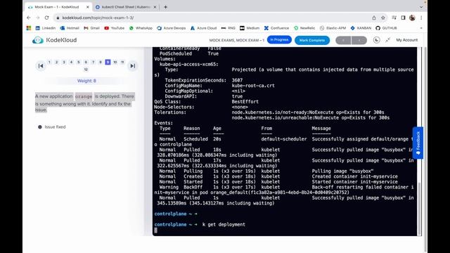Open the Gmail bookmark

point(91,28)
